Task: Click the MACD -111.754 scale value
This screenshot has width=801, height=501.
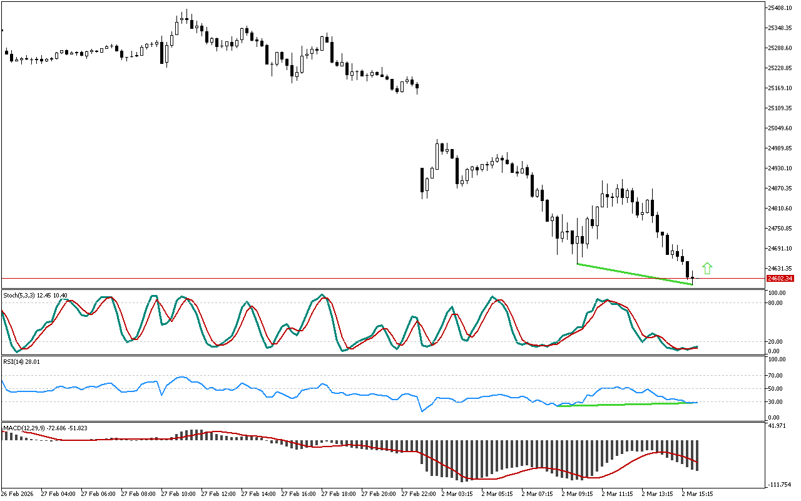Action: click(780, 485)
